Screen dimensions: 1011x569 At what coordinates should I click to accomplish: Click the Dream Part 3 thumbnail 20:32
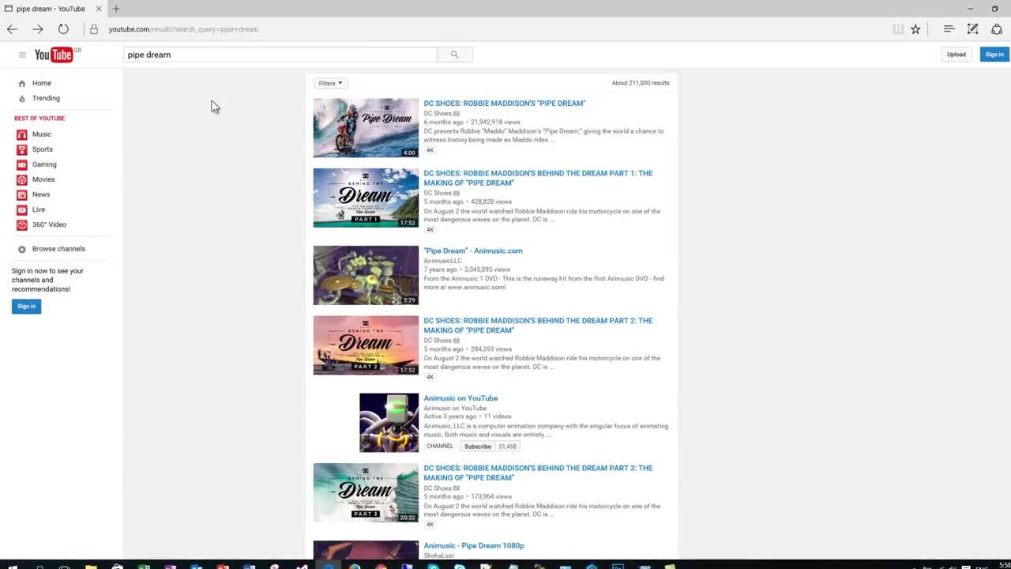click(x=366, y=492)
